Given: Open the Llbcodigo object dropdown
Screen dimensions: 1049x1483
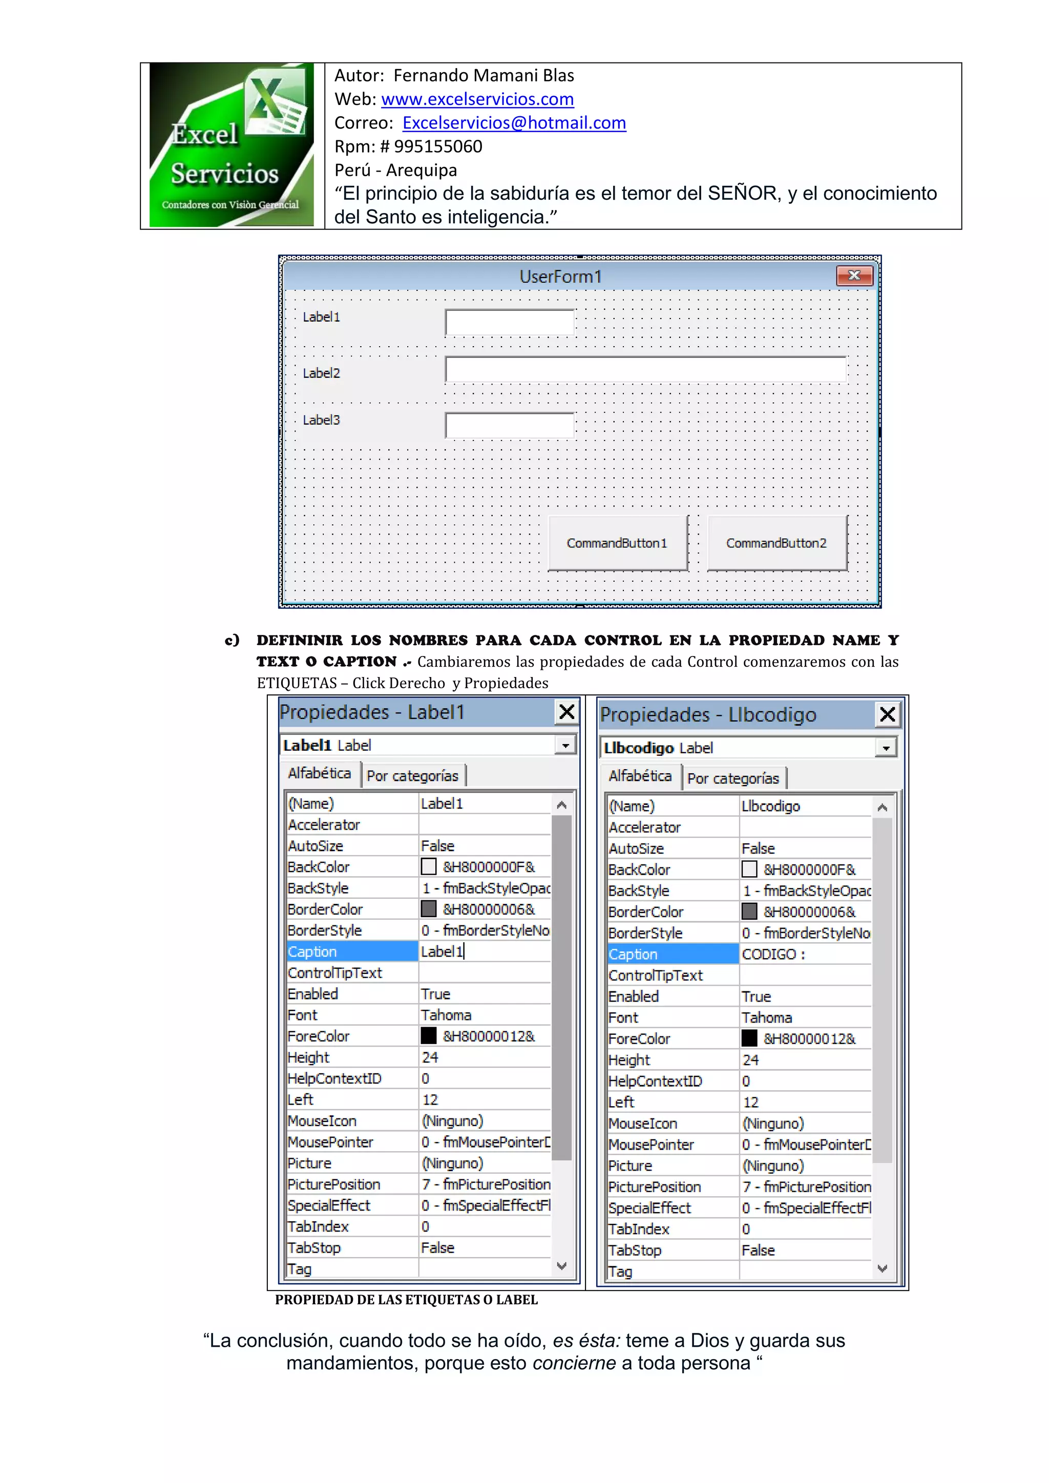Looking at the screenshot, I should coord(886,748).
